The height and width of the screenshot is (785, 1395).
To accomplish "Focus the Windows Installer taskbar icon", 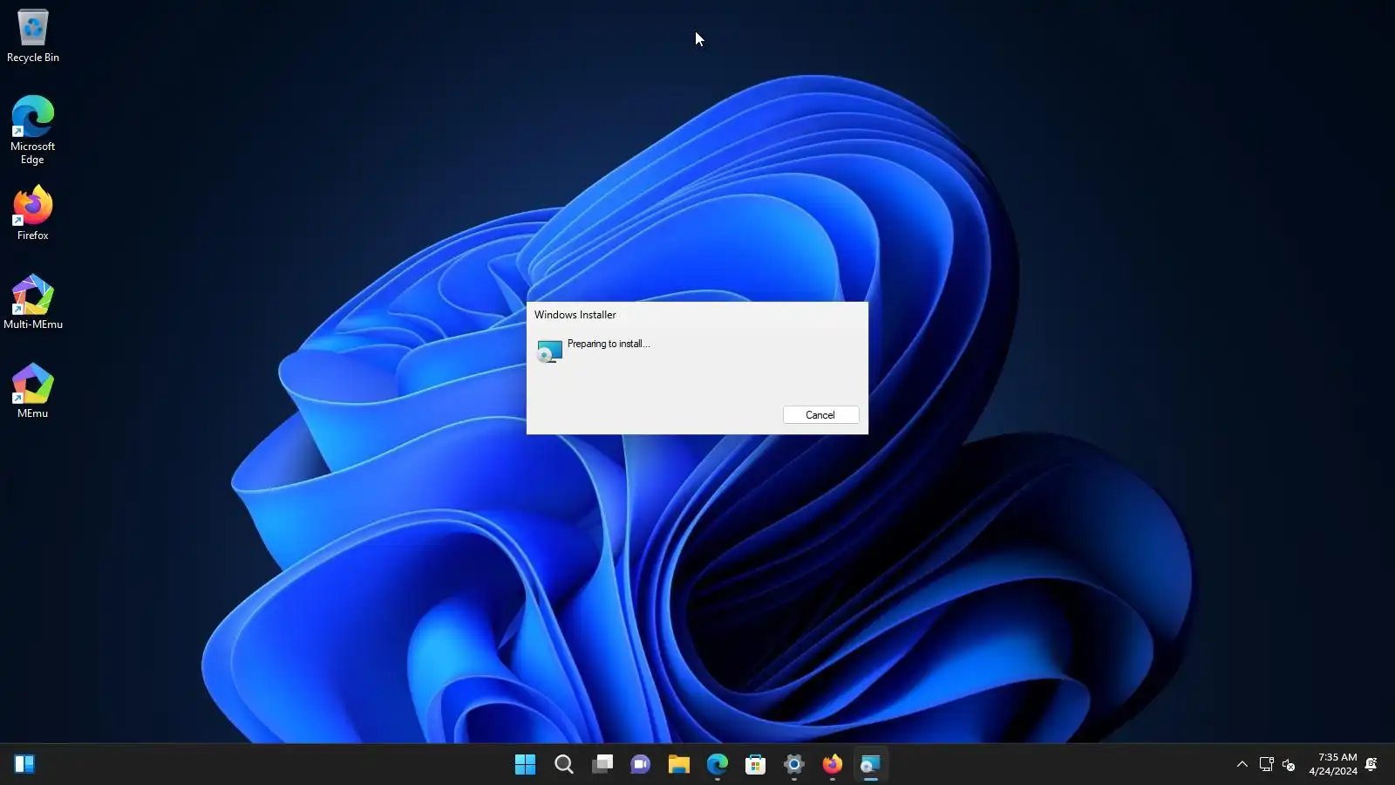I will (x=871, y=765).
